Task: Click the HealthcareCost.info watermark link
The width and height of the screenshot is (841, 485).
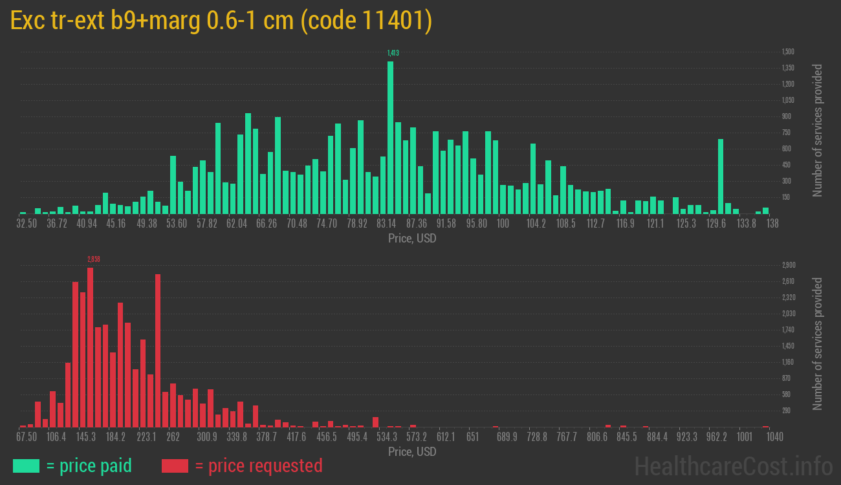Action: click(733, 466)
